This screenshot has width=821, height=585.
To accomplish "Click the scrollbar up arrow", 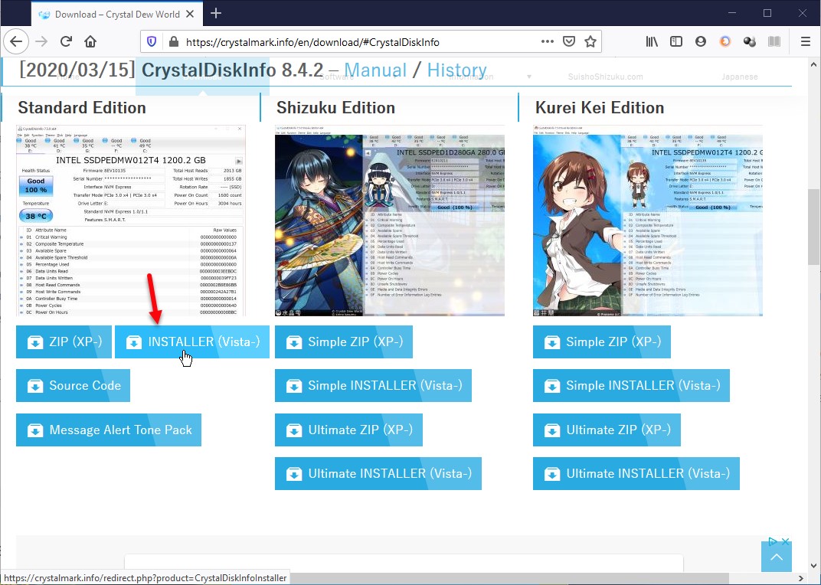I will (813, 65).
